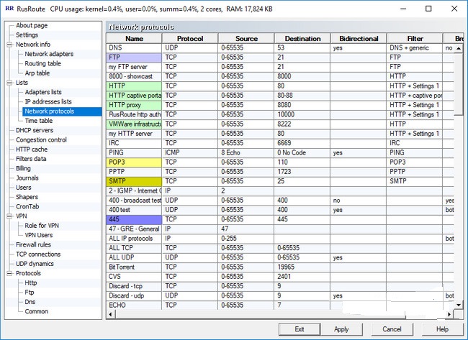Click the Protocol column header
Image resolution: width=468 pixels, height=340 pixels.
point(190,38)
